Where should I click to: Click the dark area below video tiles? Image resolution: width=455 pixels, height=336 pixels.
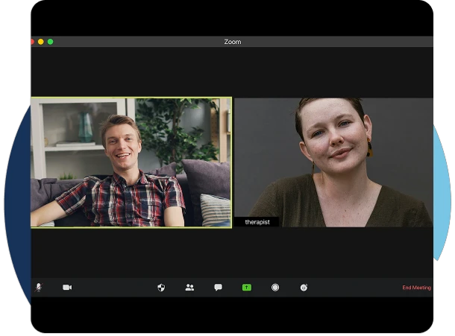click(x=232, y=252)
